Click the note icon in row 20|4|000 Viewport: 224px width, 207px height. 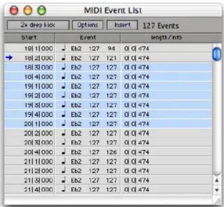64,152
